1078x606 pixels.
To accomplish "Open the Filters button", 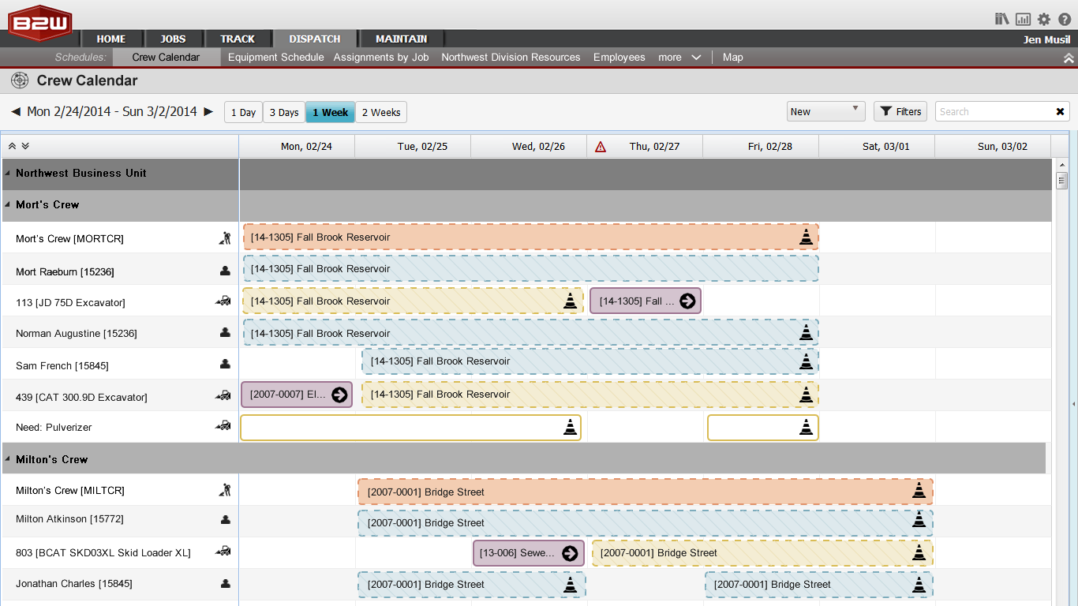I will point(900,111).
